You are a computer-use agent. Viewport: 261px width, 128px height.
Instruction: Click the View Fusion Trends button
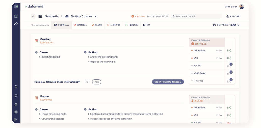(x=168, y=82)
